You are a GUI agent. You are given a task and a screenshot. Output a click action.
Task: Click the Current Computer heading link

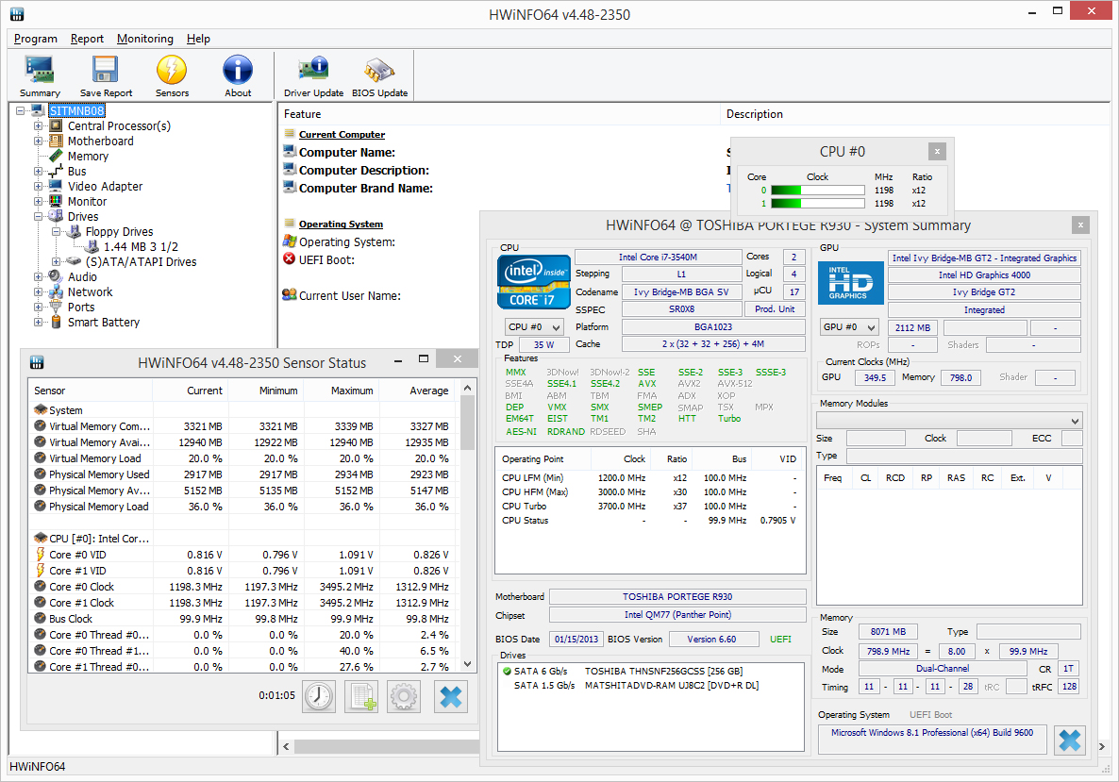coord(342,134)
